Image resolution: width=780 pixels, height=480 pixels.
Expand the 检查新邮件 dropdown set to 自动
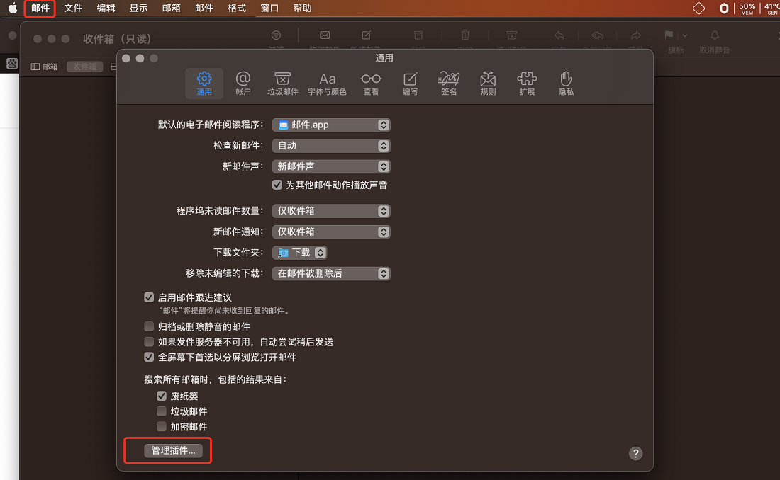coord(331,146)
